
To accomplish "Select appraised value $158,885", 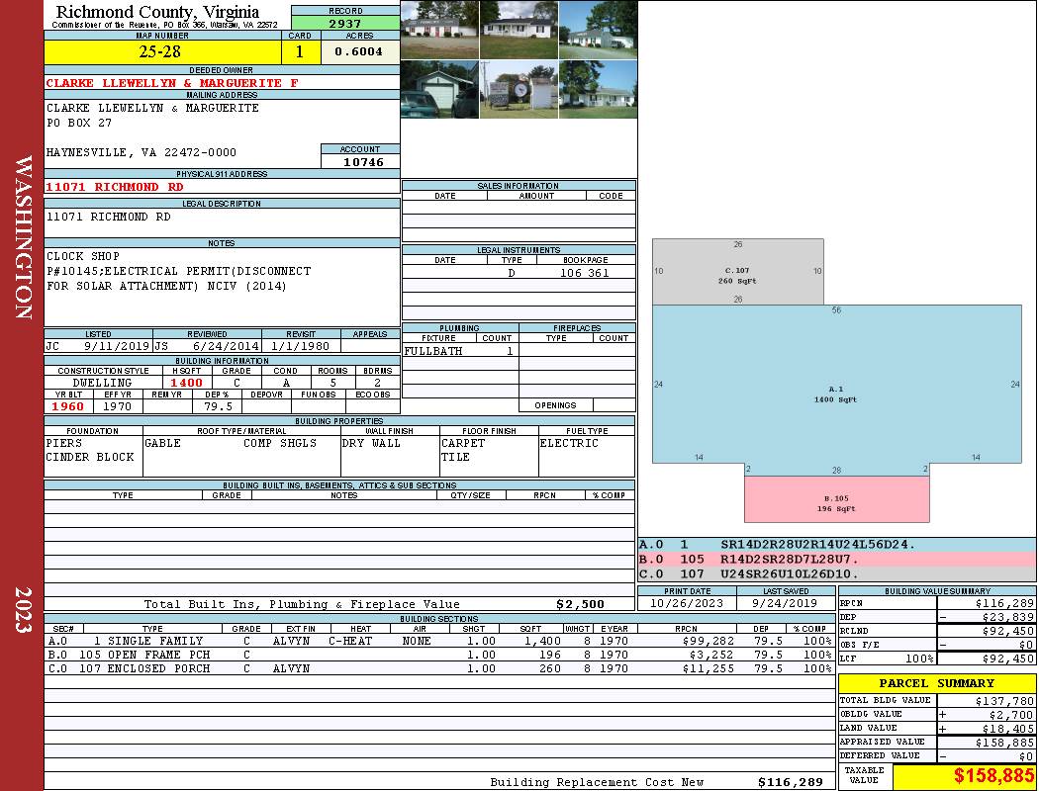I will coord(1004,743).
